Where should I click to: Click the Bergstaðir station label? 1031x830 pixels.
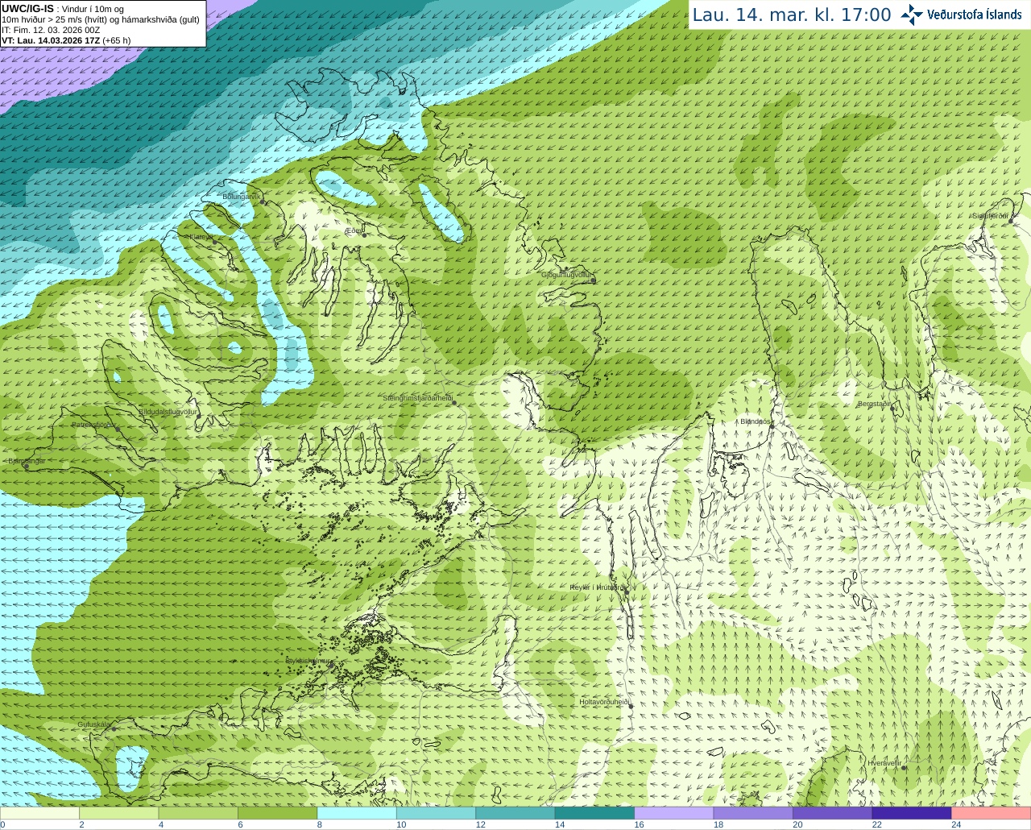875,405
